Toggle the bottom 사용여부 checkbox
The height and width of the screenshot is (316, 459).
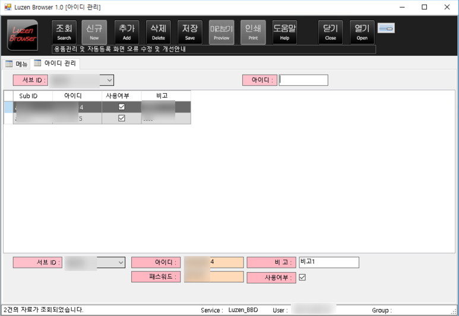pos(302,277)
